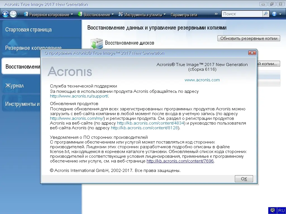Expand the Резервное копирование dropdown arrow
The width and height of the screenshot is (286, 214).
tap(72, 14)
